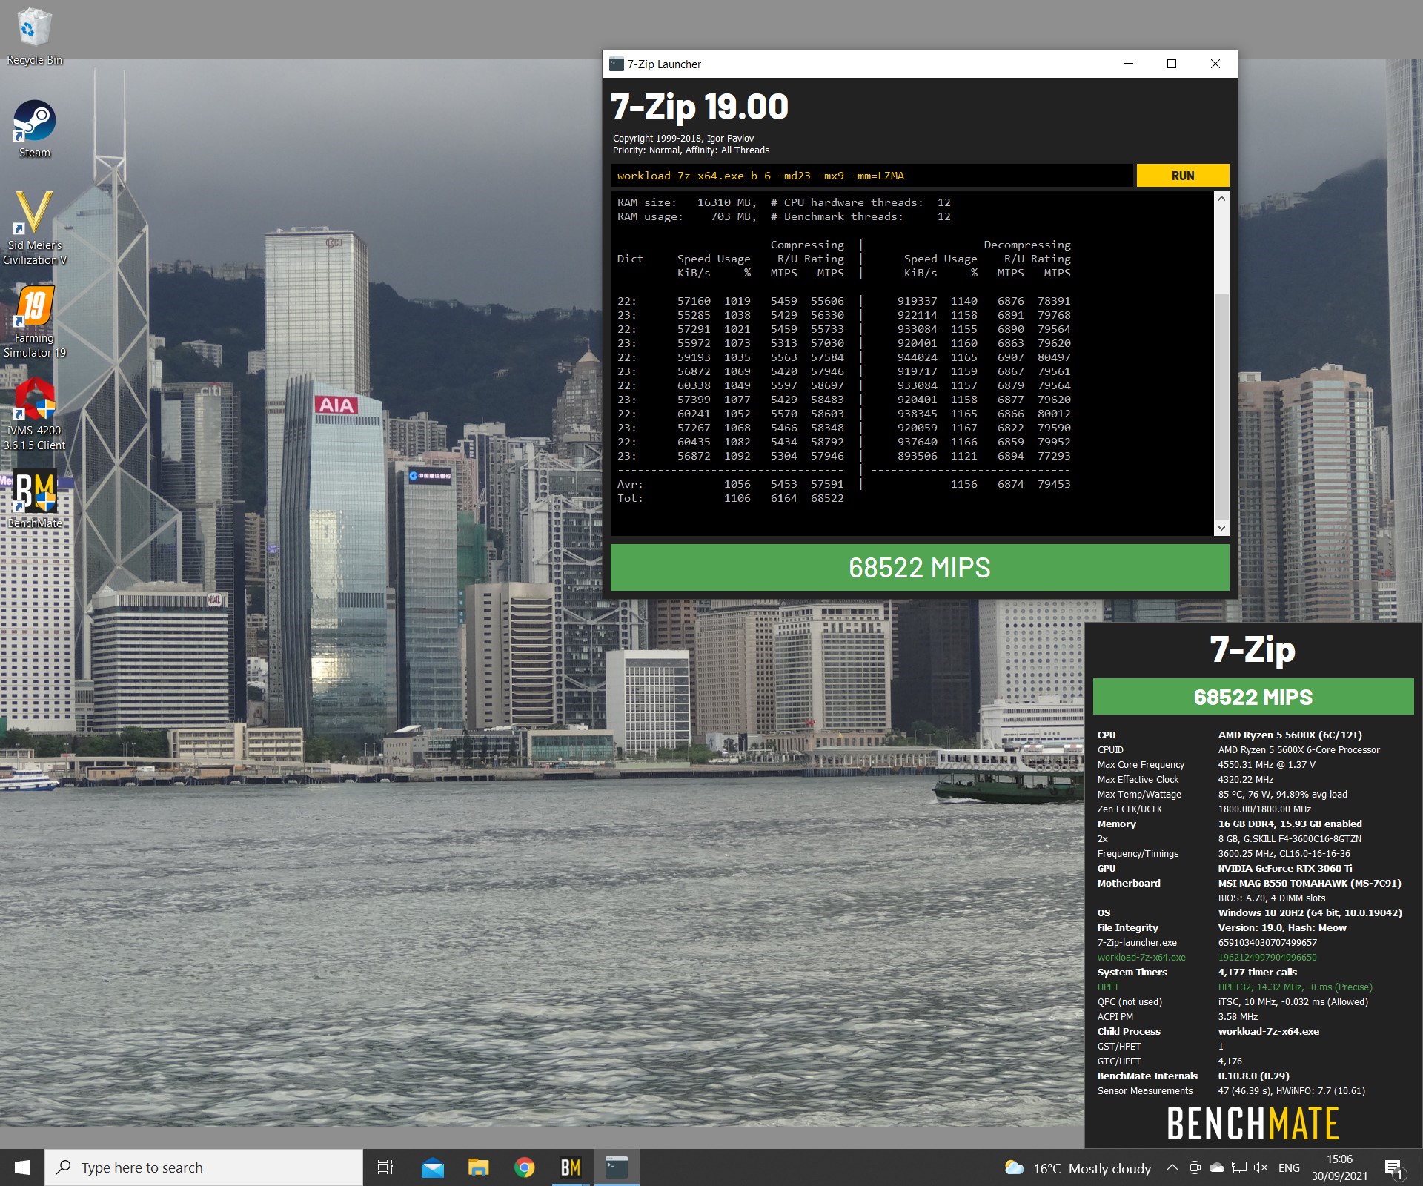Select Farming Simulator 19 desktop icon

pyautogui.click(x=34, y=322)
